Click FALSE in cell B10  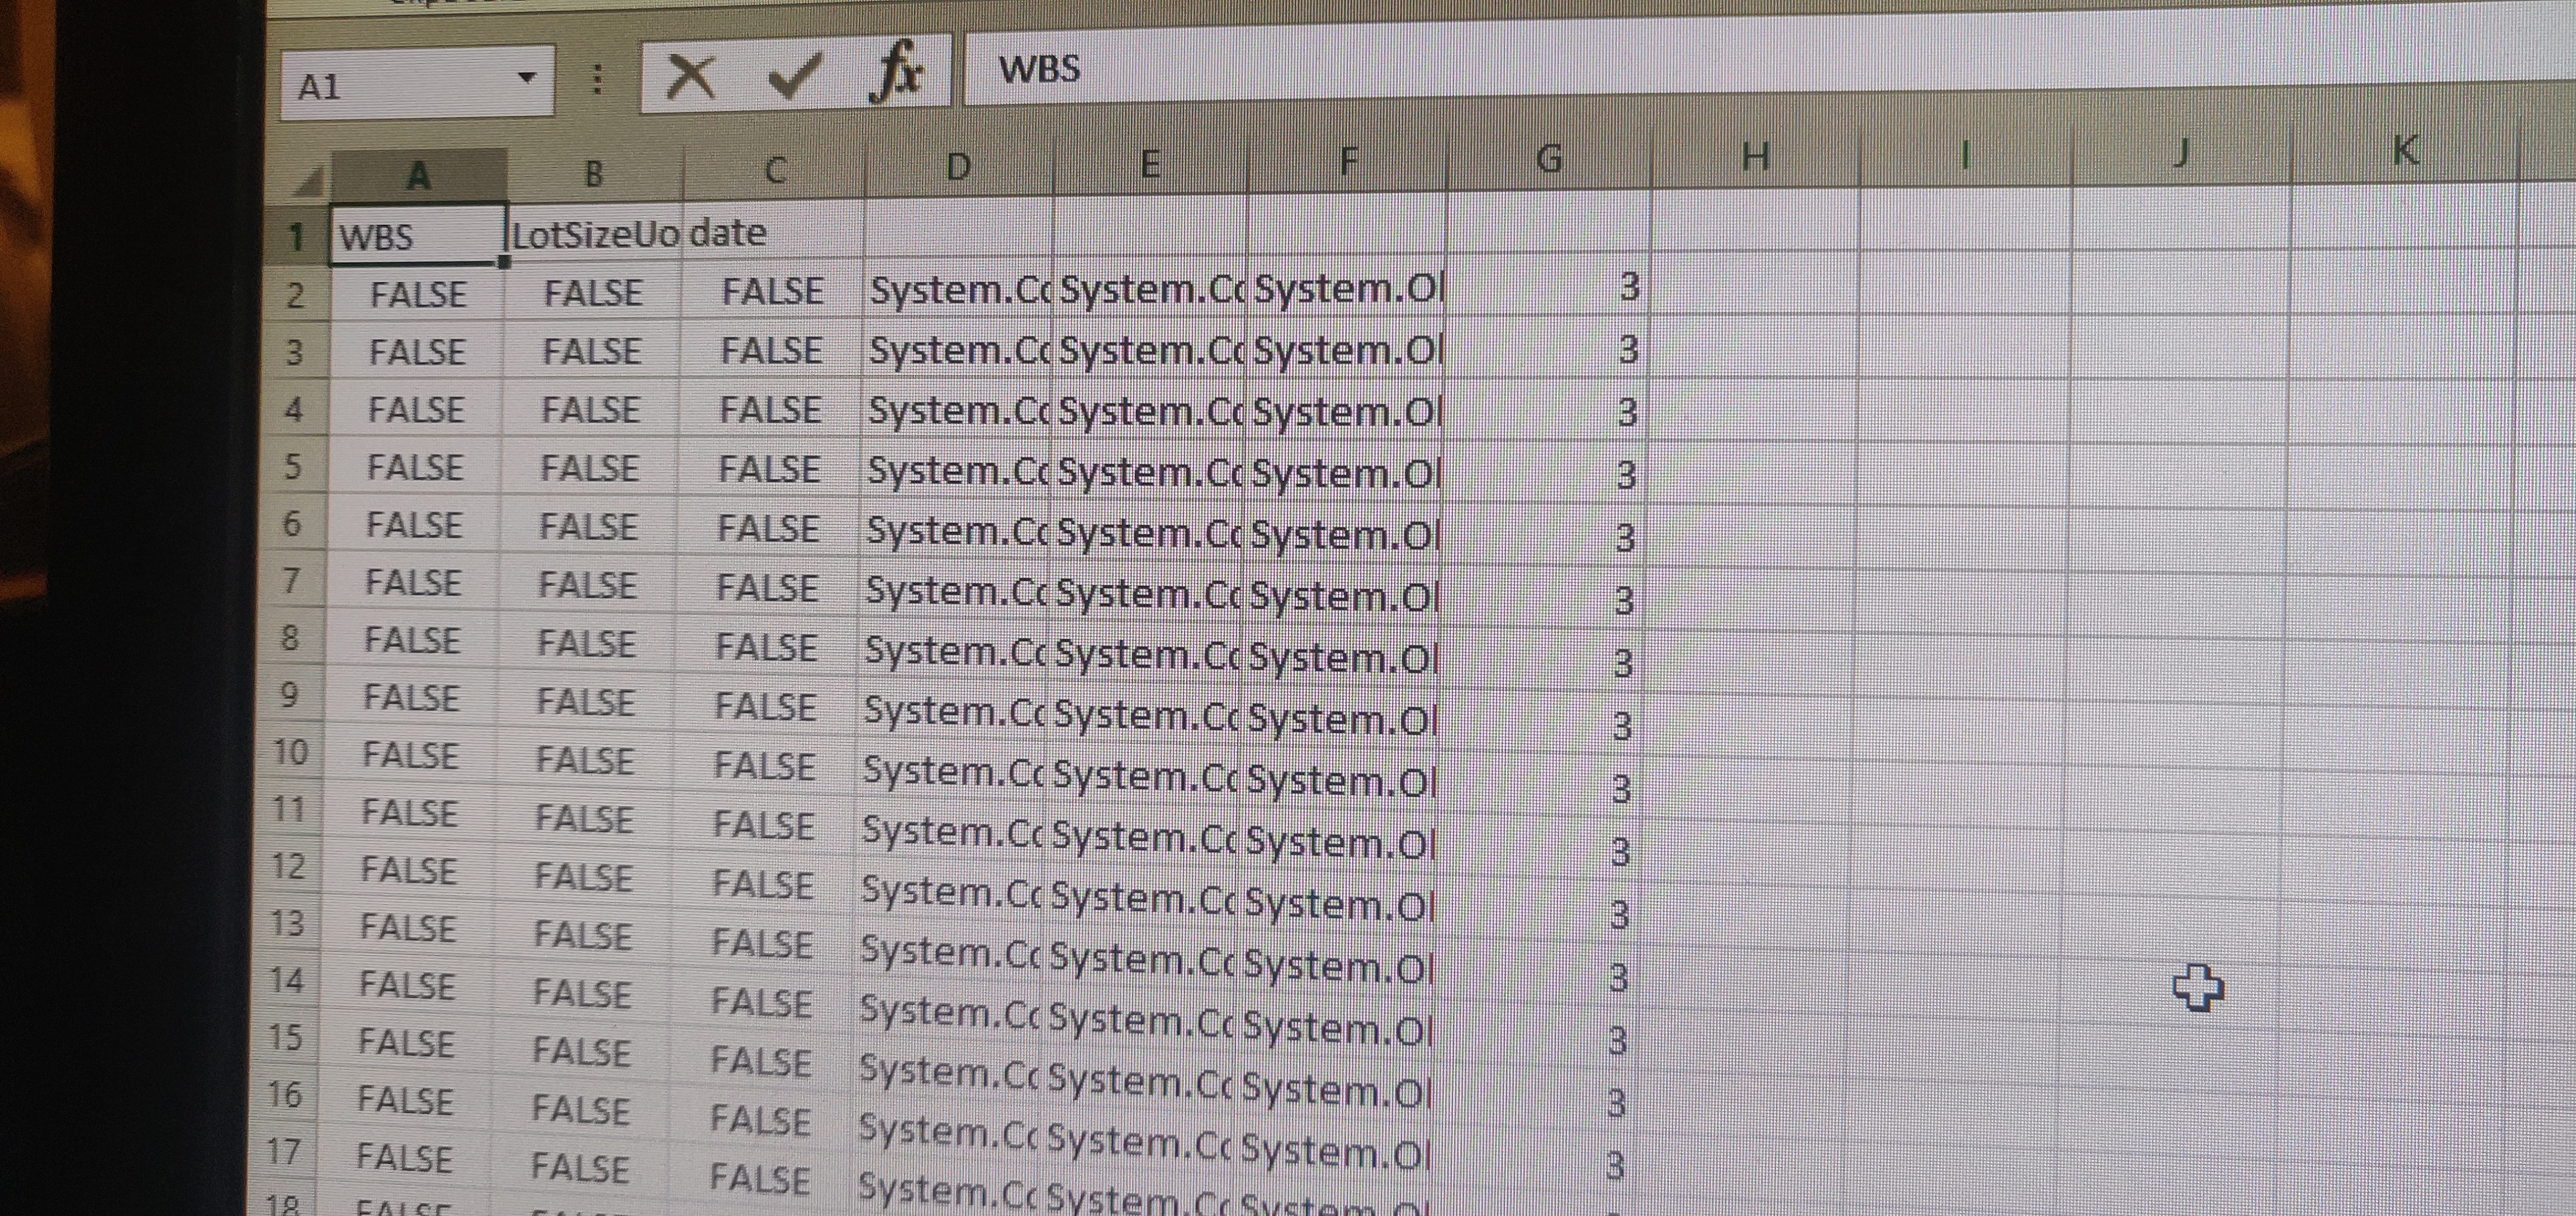click(585, 760)
